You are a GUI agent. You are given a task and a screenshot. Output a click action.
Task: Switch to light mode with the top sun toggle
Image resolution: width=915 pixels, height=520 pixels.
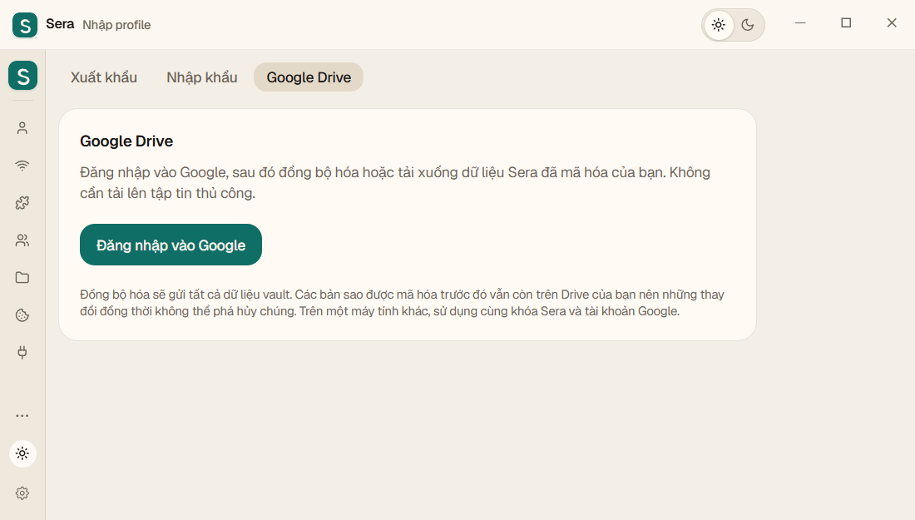719,25
